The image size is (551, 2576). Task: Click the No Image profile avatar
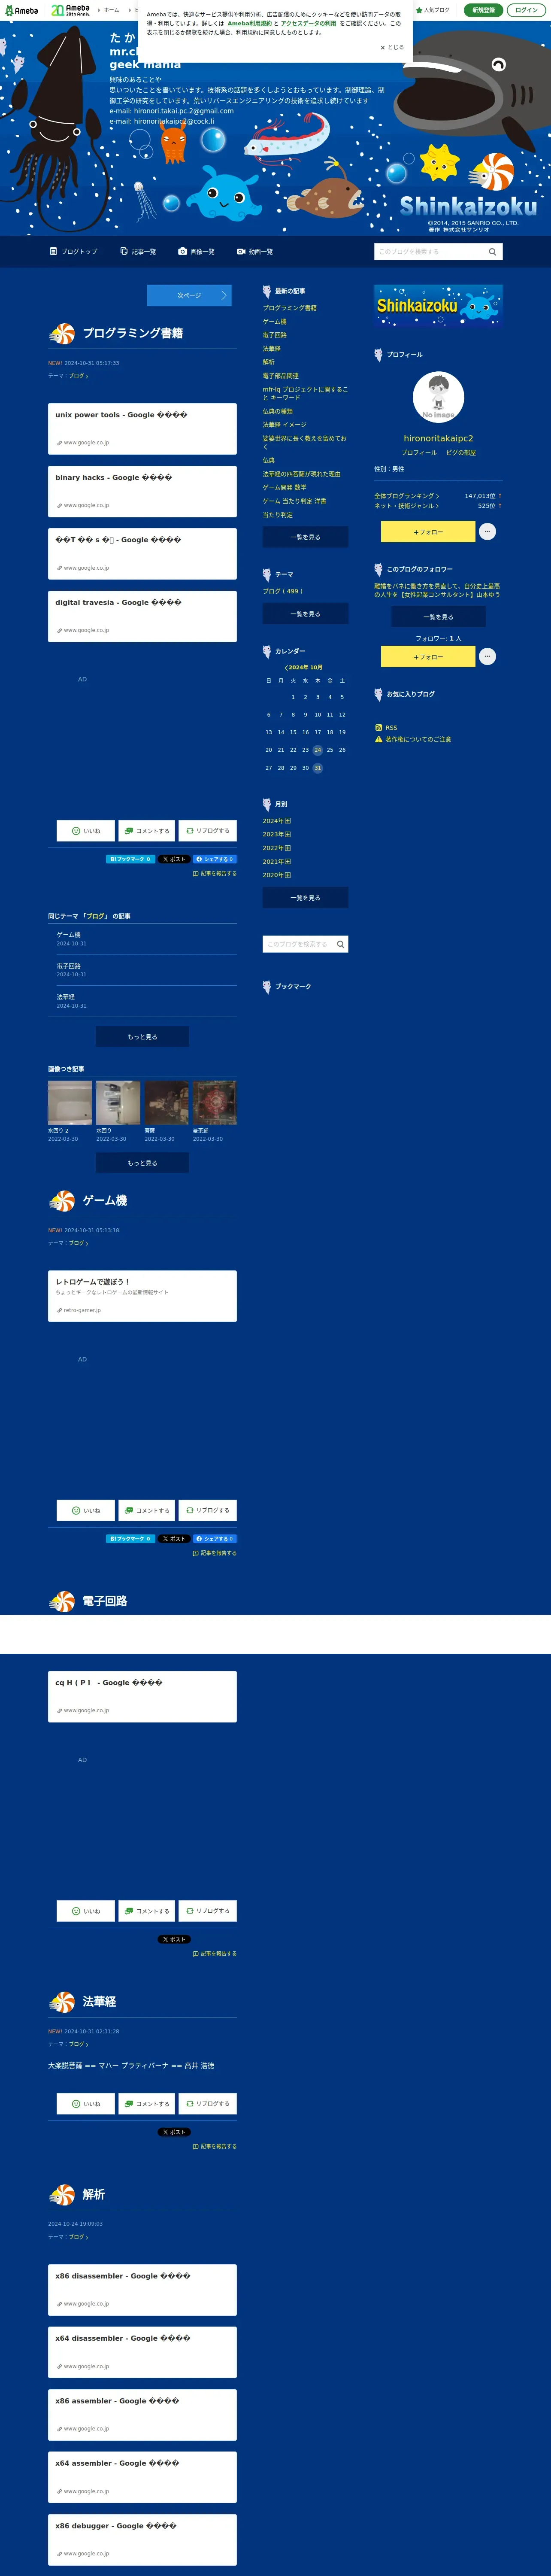tap(438, 397)
